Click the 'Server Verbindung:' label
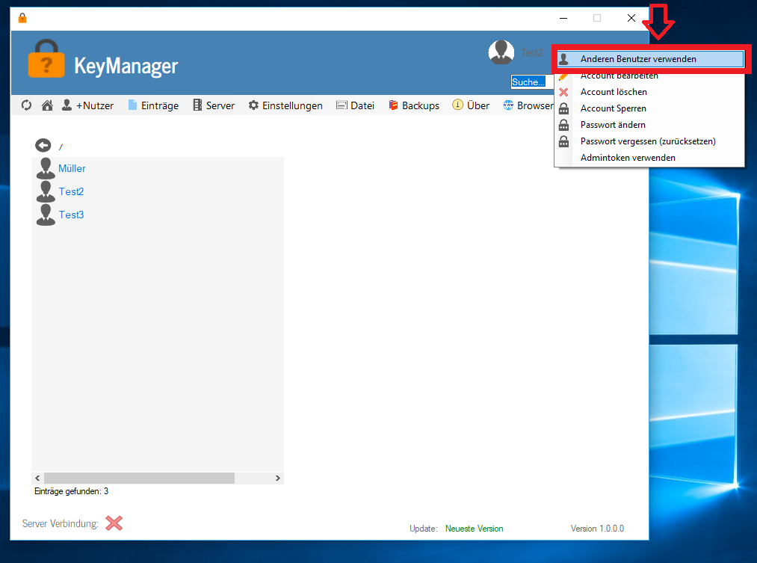757x563 pixels. (x=61, y=523)
